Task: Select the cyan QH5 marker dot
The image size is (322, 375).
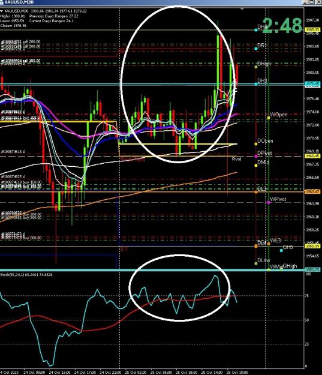Action: pos(281,250)
